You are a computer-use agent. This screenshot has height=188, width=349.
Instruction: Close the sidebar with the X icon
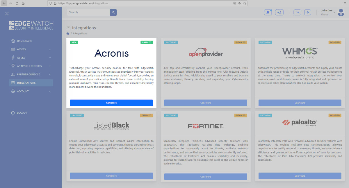tap(7, 13)
